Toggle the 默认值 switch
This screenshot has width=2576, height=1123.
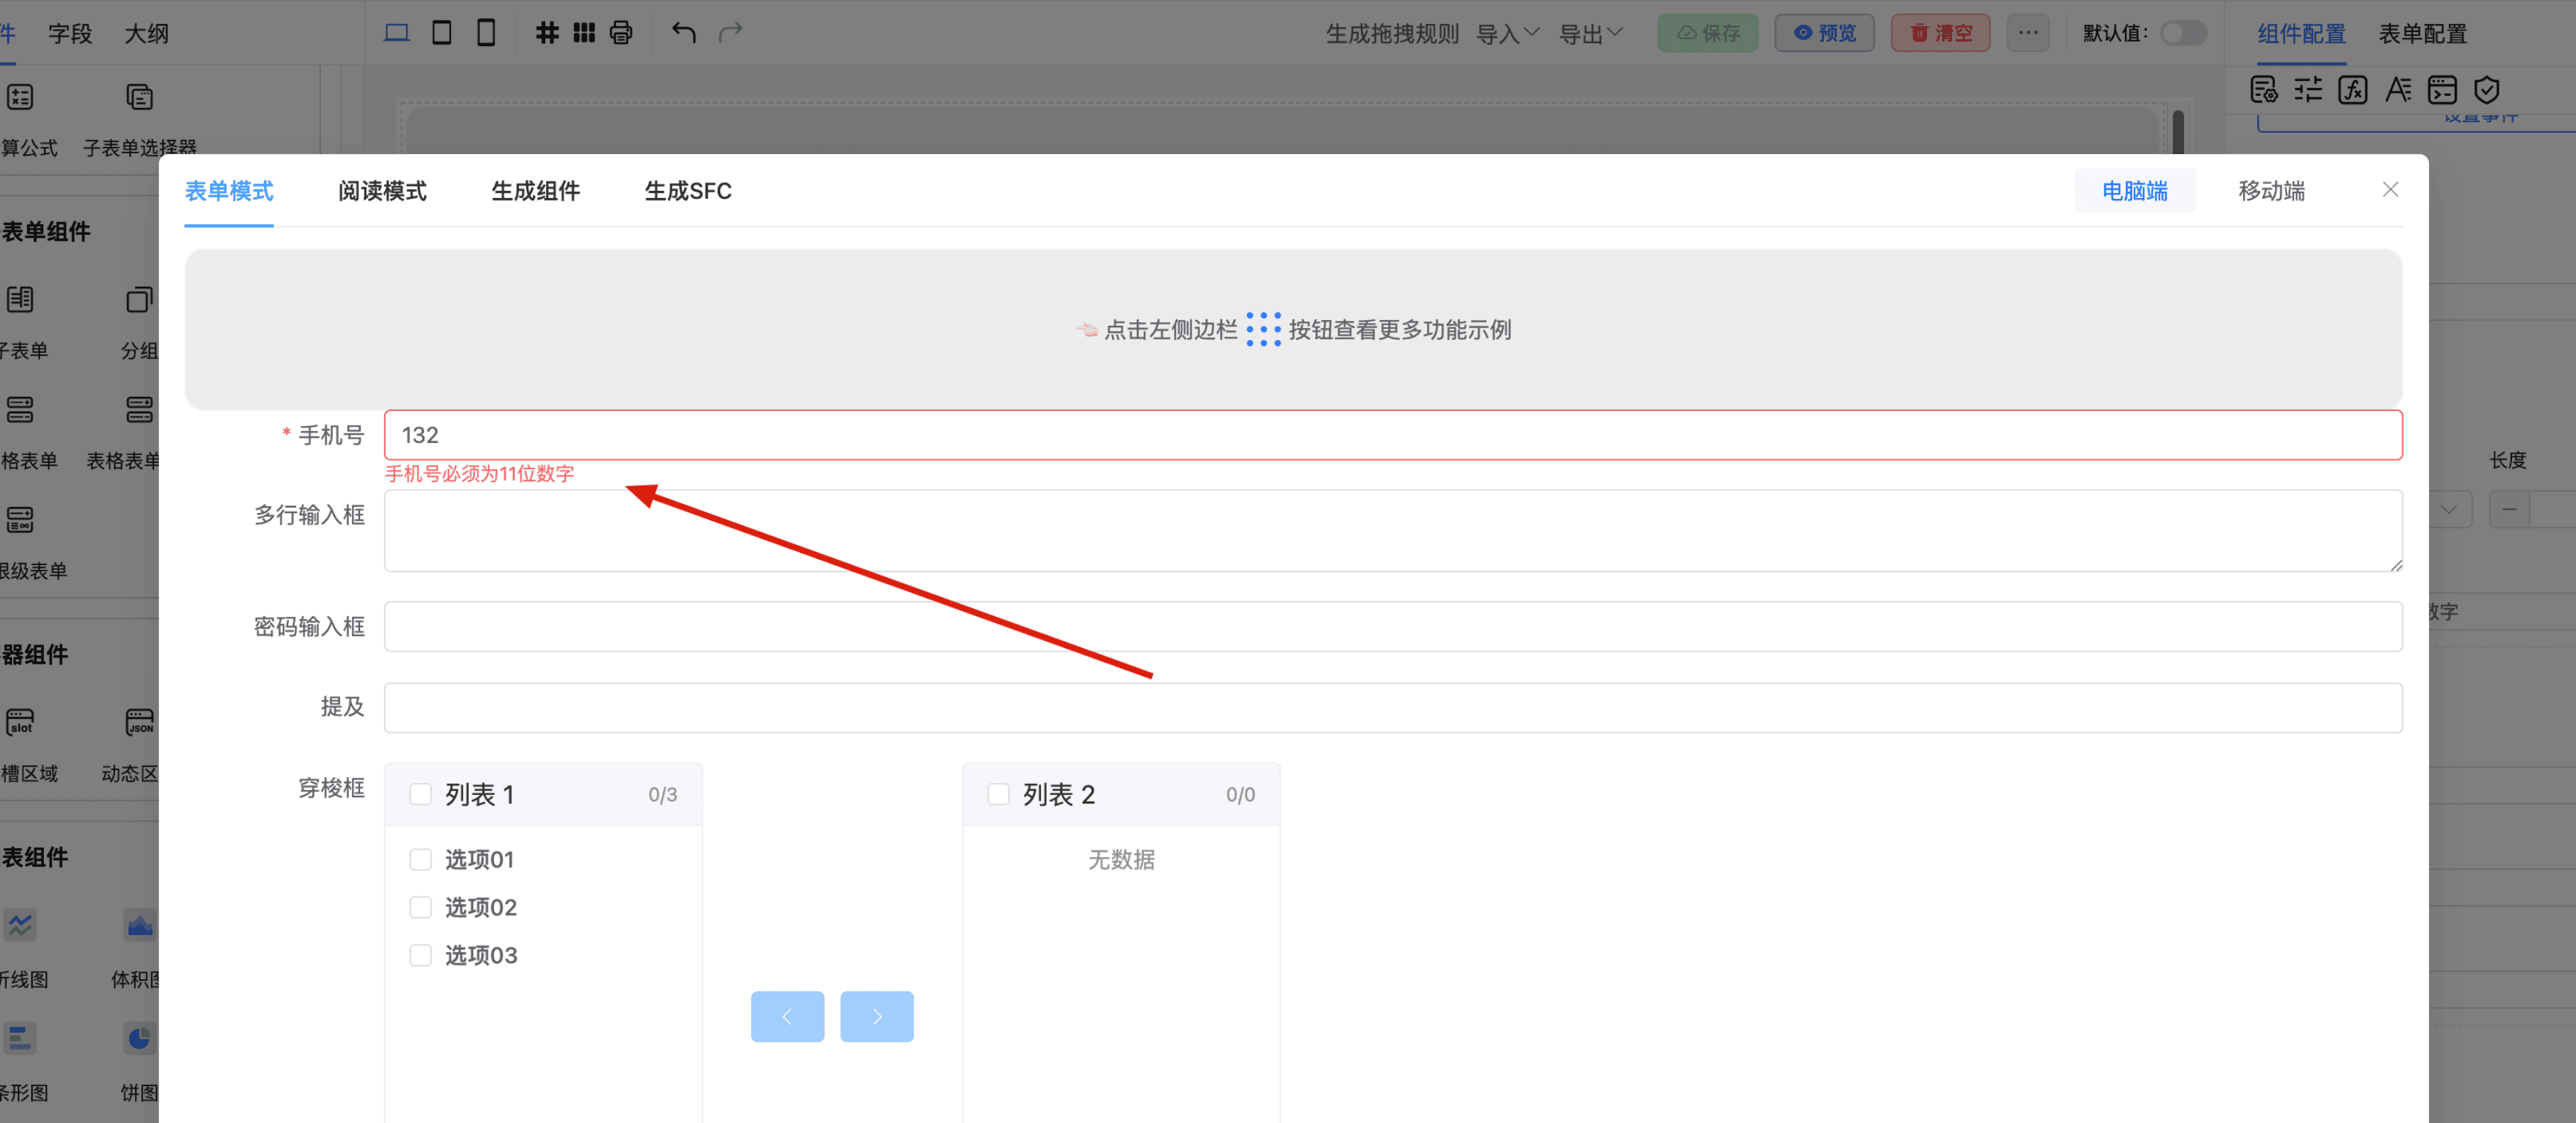(x=2182, y=33)
